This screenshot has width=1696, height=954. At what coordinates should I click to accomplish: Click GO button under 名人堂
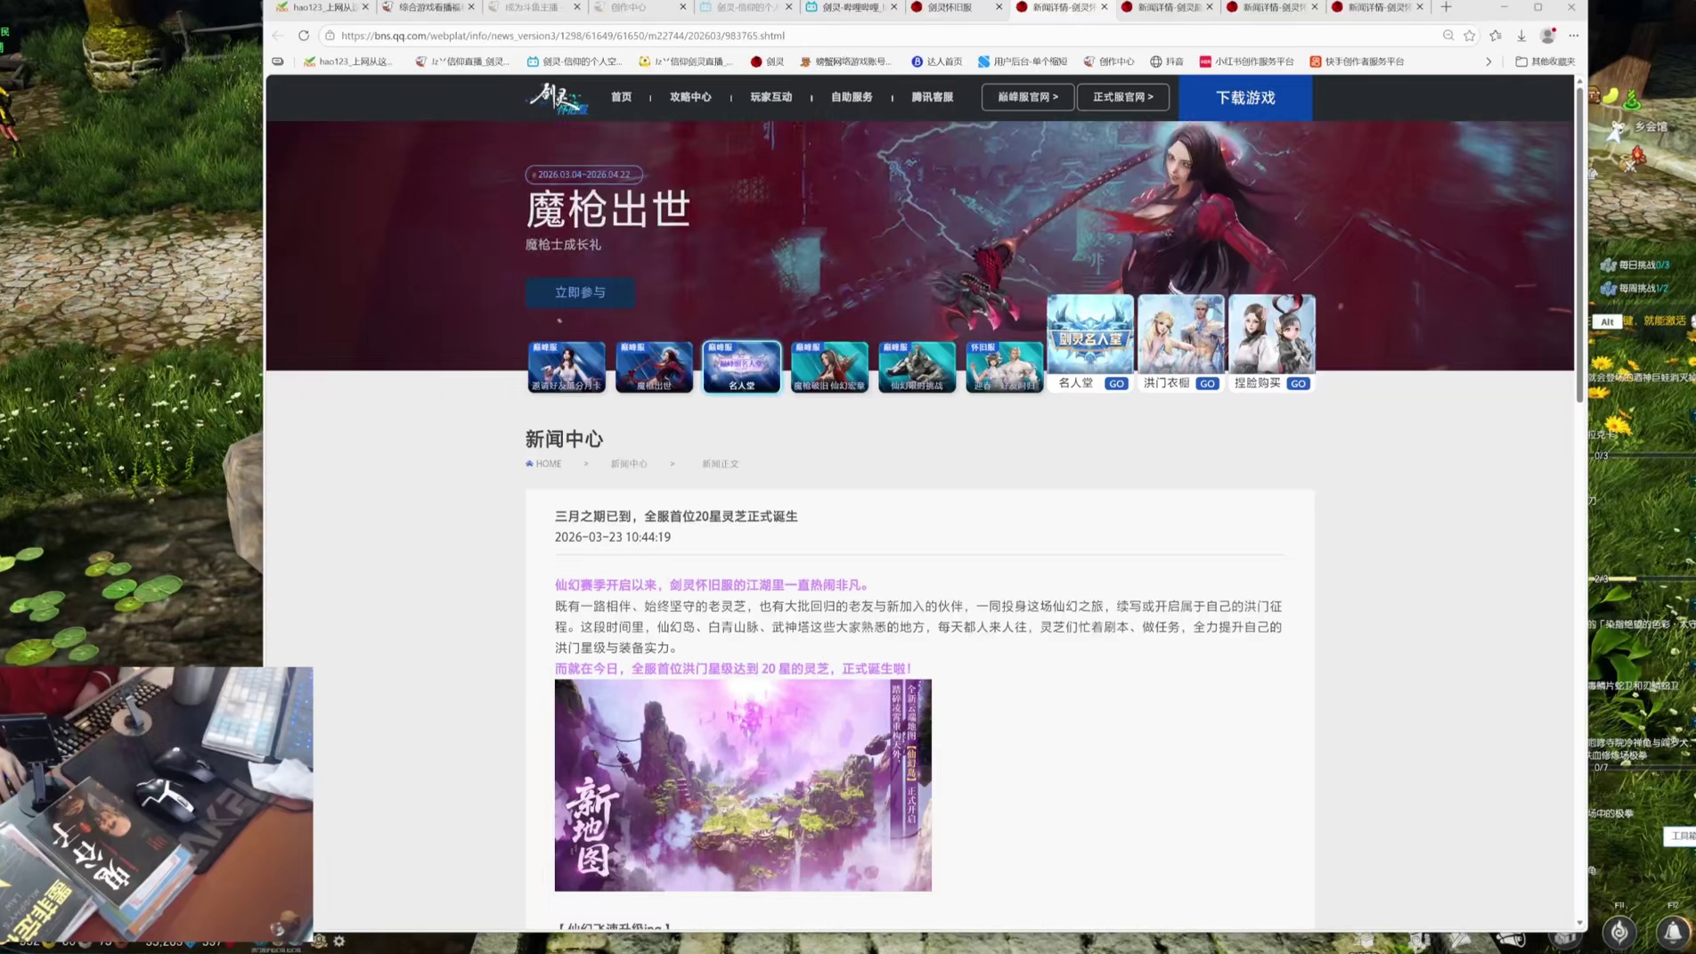tap(1116, 384)
